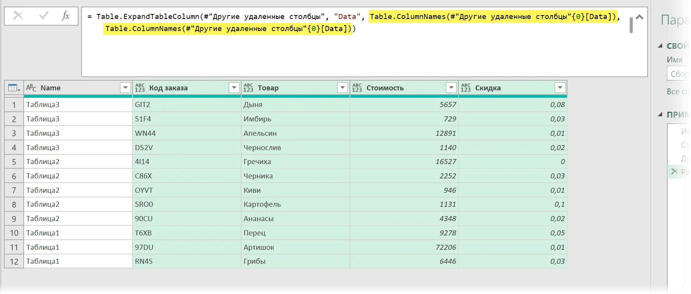Click cell OYVT

[x=187, y=190]
